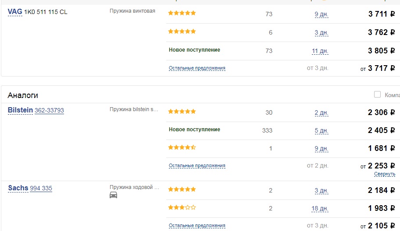This screenshot has width=400, height=231.
Task: Click five-star rating of 2 306 ₽ Bilstein offer
Action: pyautogui.click(x=182, y=112)
